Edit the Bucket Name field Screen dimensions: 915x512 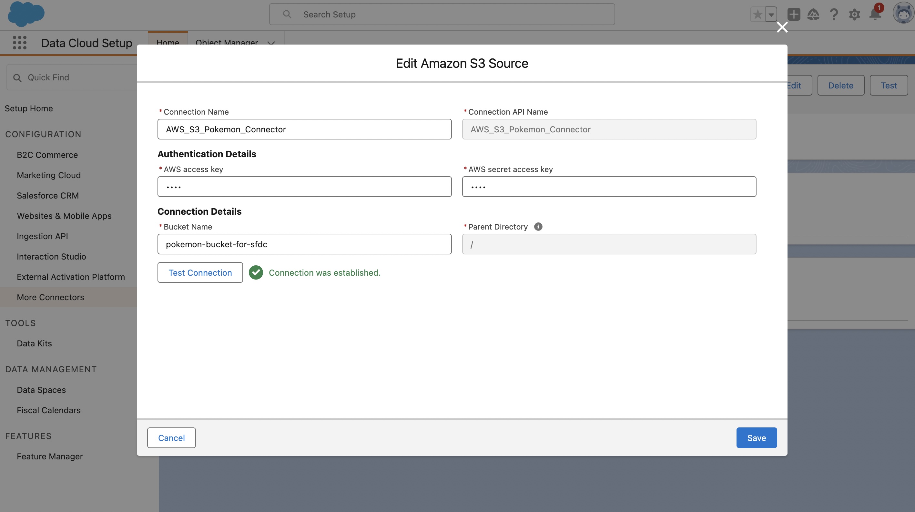304,244
